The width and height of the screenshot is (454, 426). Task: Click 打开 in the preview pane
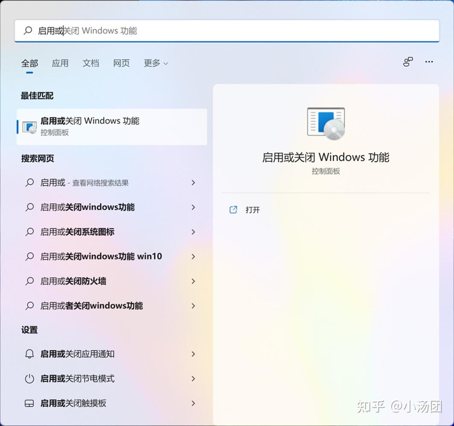252,210
